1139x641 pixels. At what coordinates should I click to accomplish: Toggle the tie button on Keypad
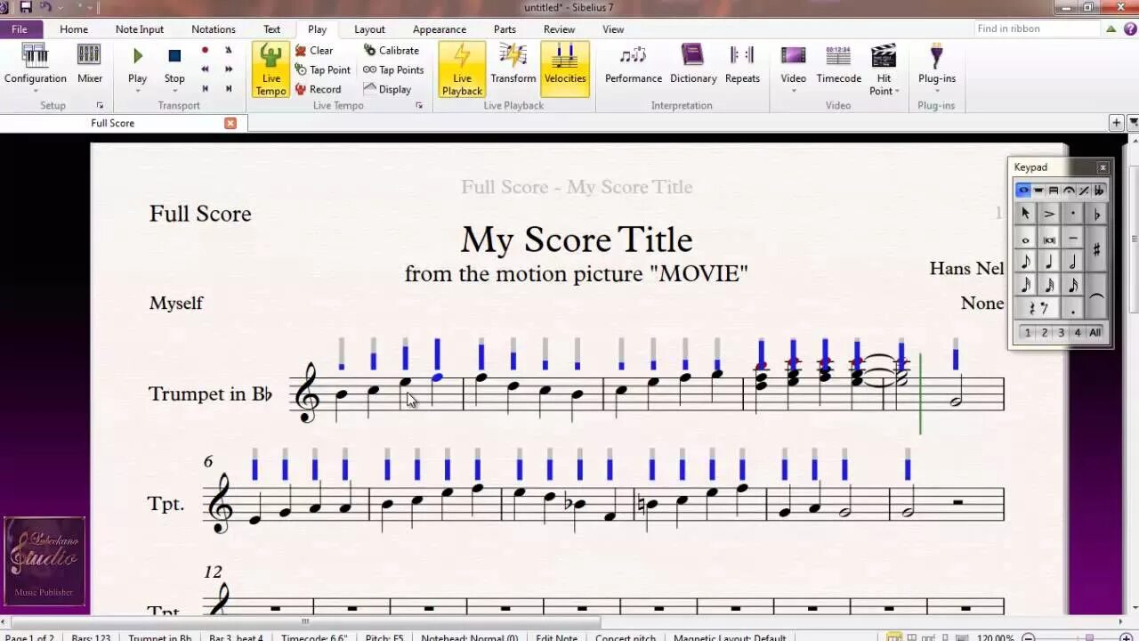coord(1097,297)
